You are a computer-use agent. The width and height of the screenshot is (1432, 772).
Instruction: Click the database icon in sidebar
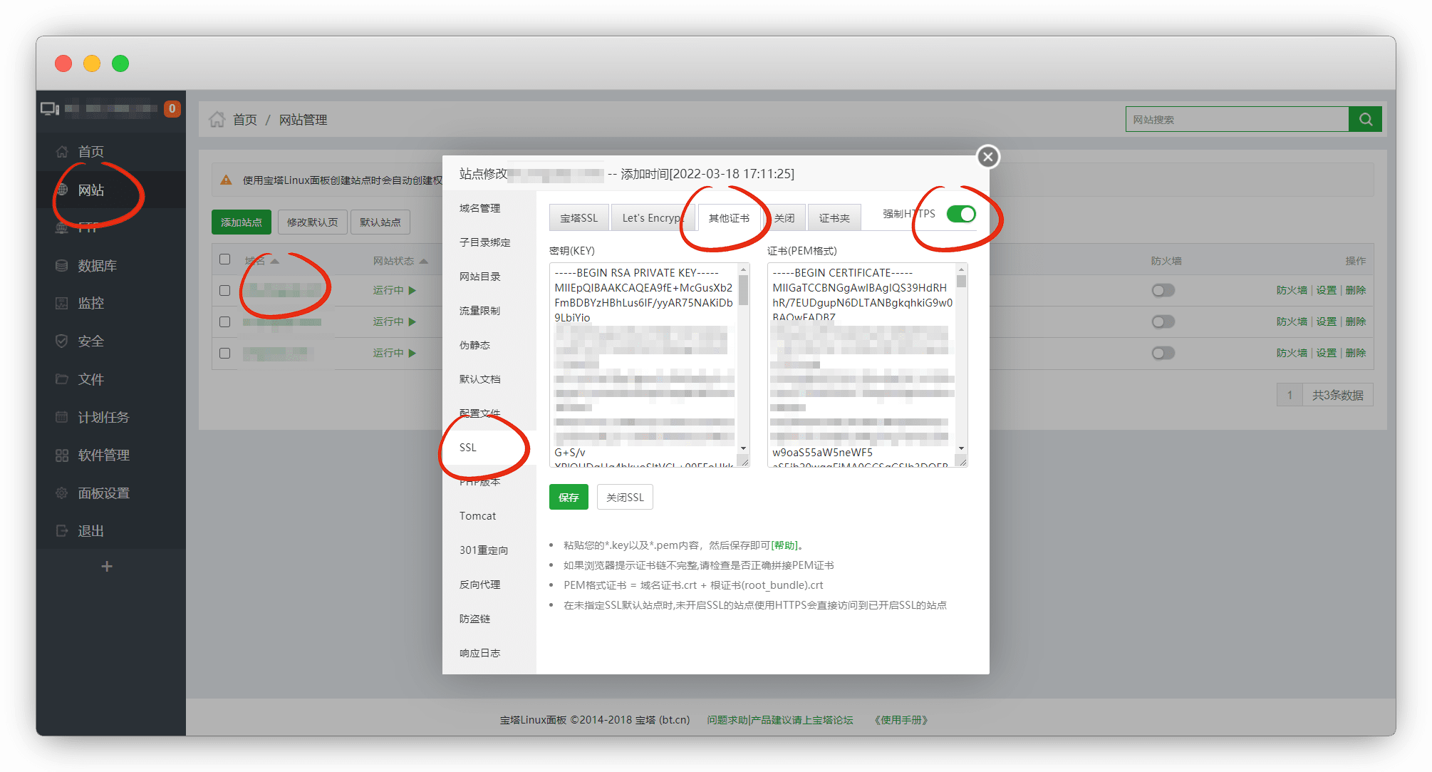point(62,266)
